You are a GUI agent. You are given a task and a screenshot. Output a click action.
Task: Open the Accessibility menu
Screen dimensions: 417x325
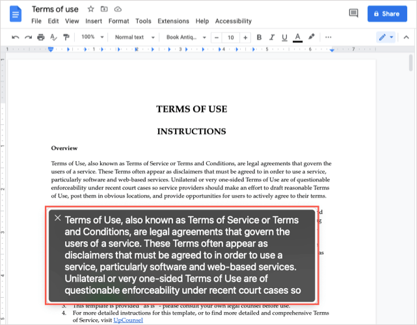[233, 21]
